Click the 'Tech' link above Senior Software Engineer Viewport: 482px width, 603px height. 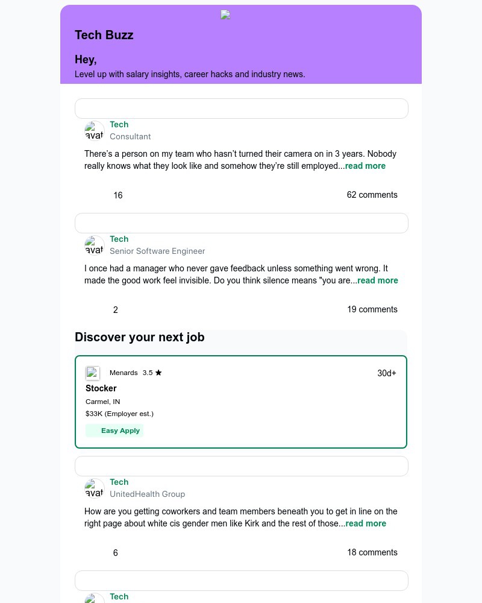pos(119,239)
